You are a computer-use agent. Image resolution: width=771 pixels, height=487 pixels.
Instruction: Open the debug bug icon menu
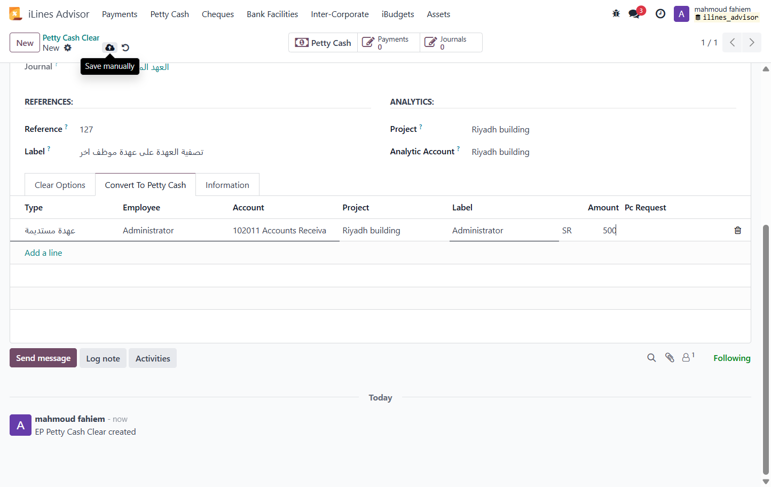click(616, 14)
